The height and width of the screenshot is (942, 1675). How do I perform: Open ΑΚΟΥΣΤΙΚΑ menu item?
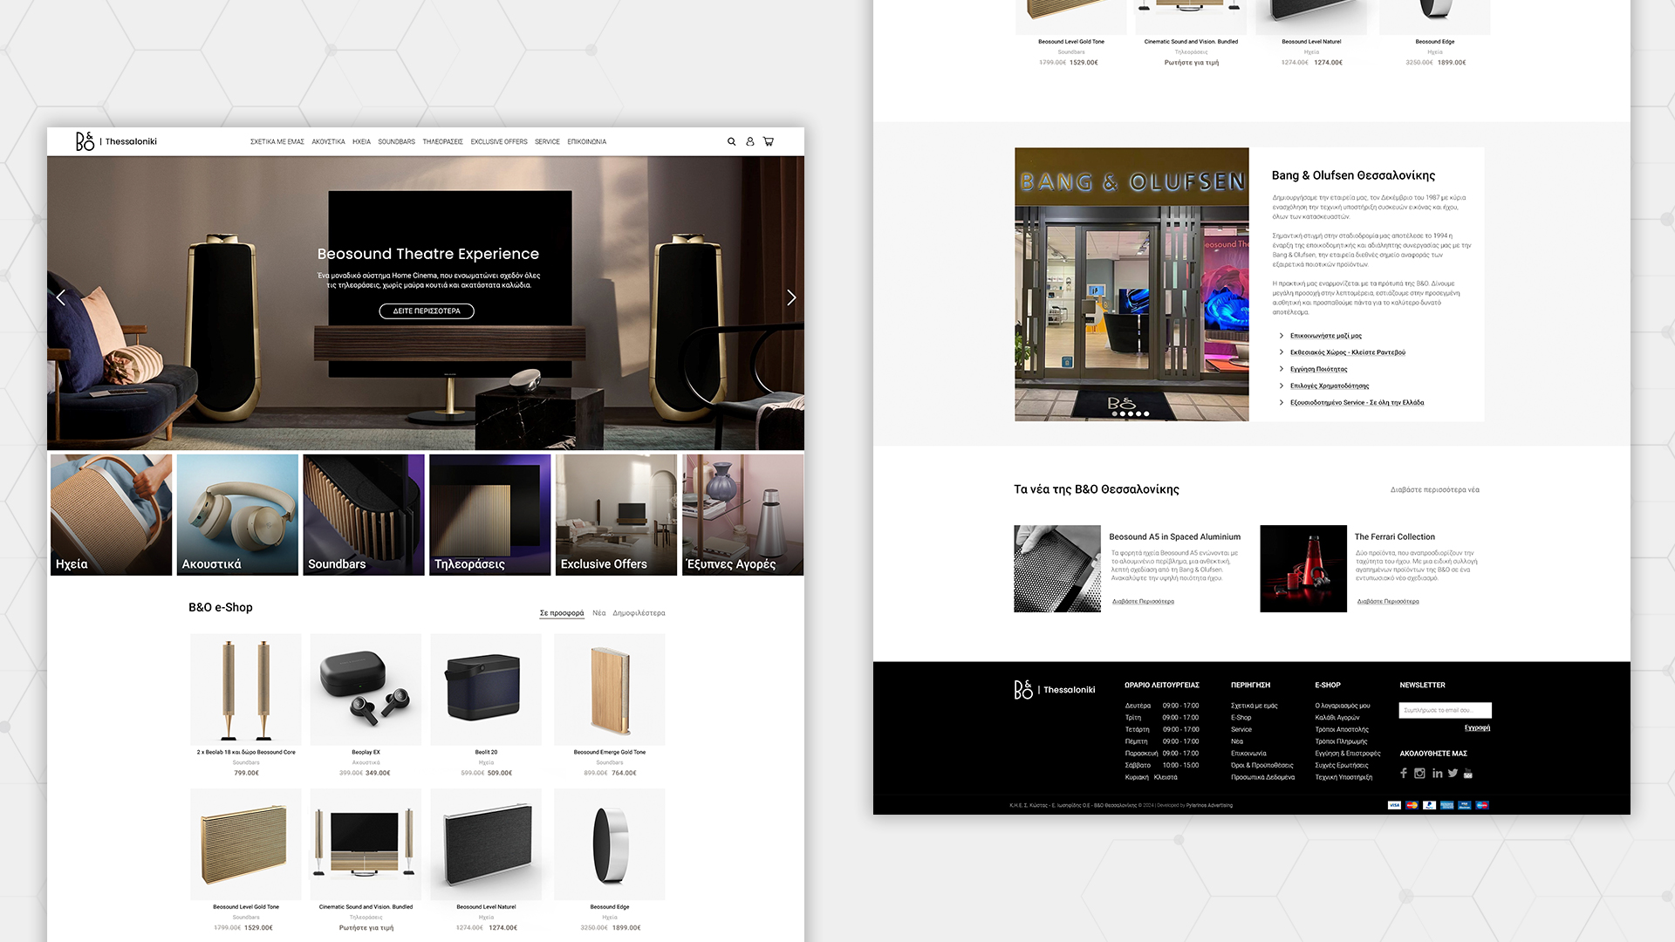point(328,141)
